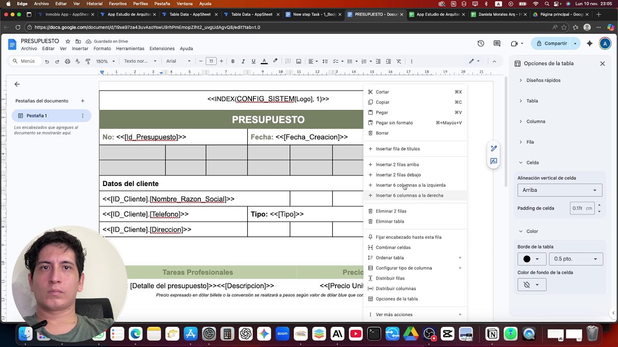Toggle italic formatting
Image resolution: width=618 pixels, height=347 pixels.
tap(243, 61)
